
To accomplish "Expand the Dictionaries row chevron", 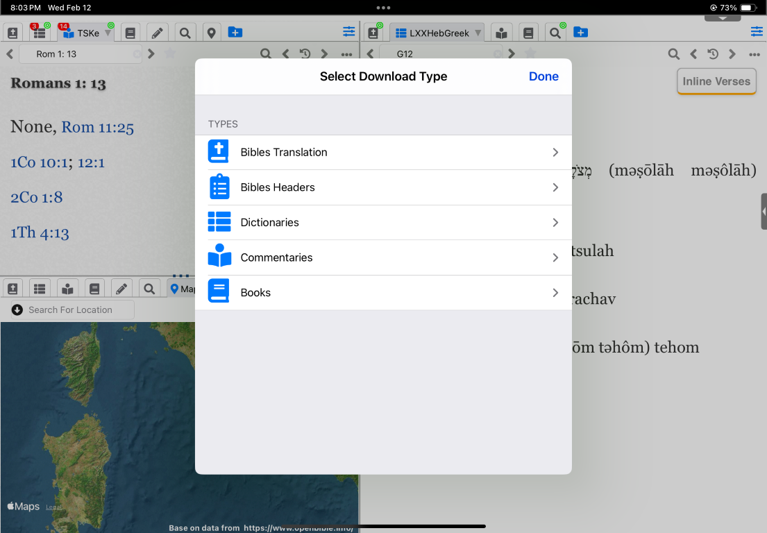I will coord(555,223).
